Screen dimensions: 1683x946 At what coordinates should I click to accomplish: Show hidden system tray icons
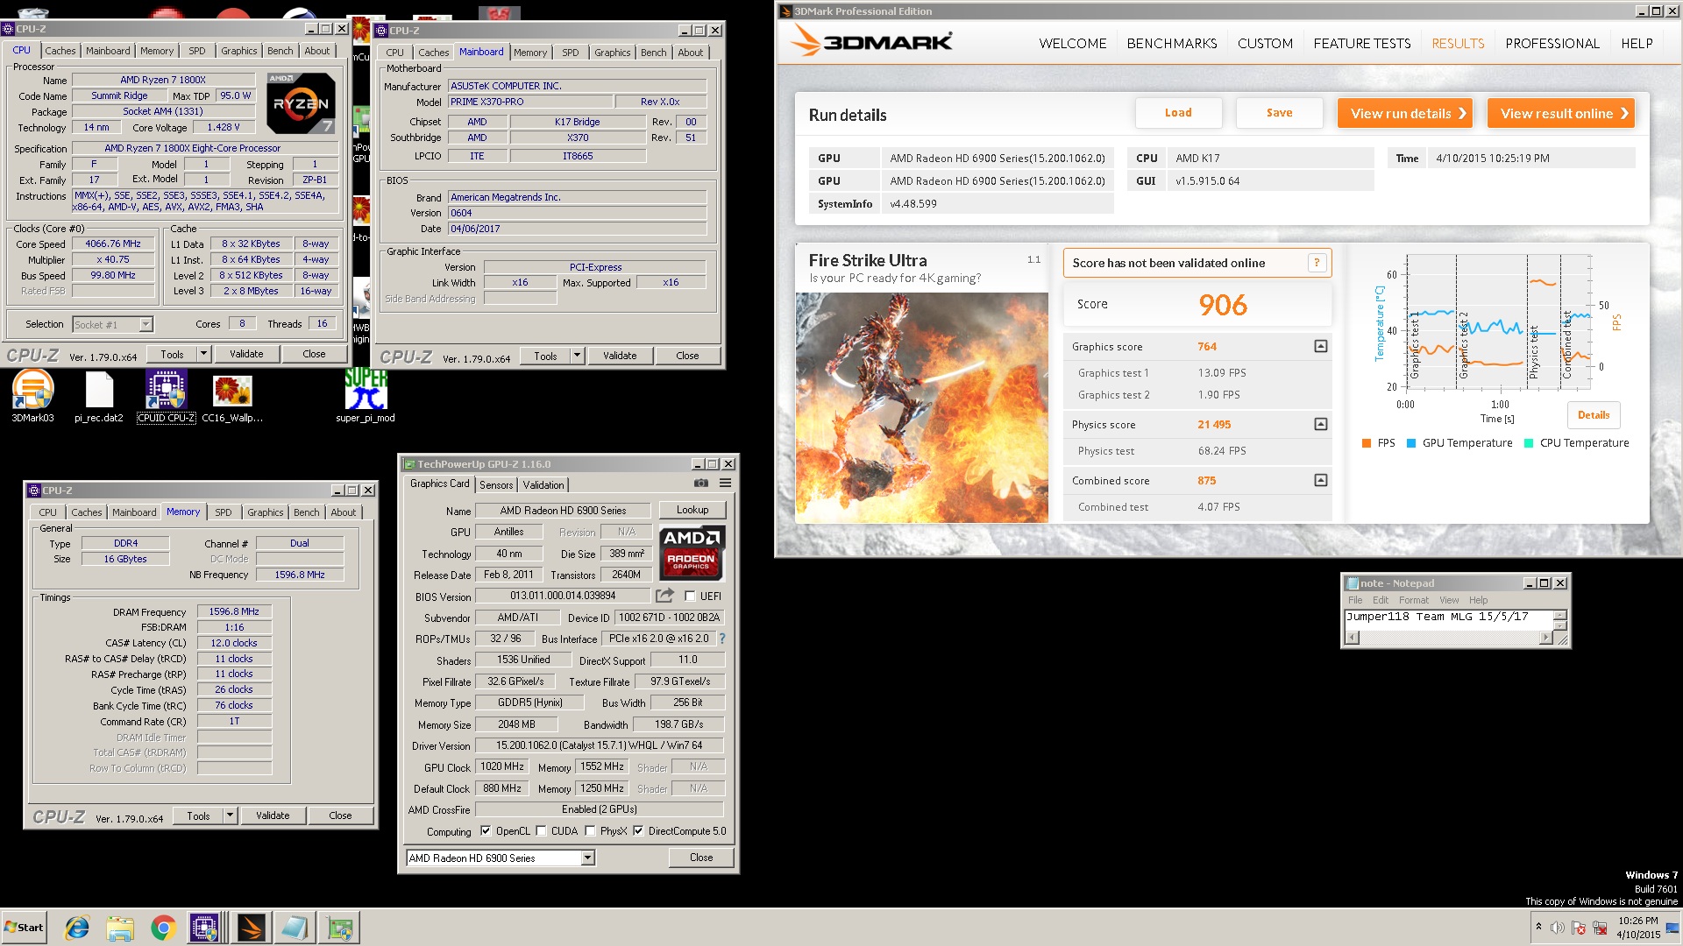tap(1538, 927)
